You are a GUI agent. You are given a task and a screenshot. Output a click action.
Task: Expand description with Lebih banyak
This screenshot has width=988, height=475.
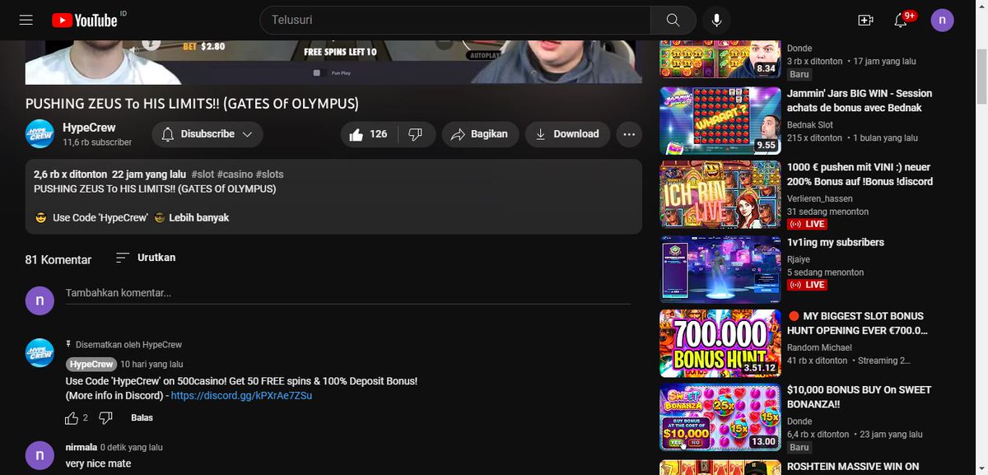point(199,218)
